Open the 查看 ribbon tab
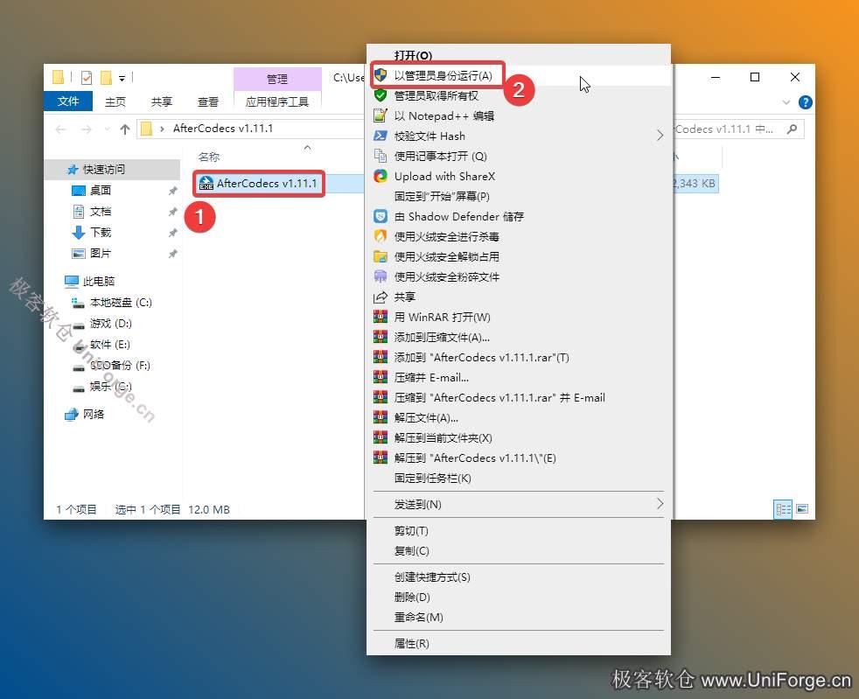Screen dimensions: 859x699 (208, 101)
